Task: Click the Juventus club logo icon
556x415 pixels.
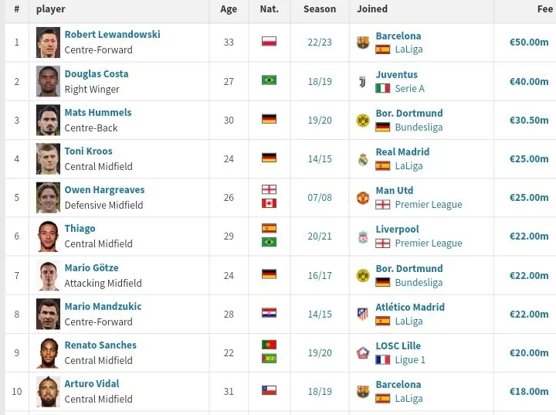Action: [363, 81]
